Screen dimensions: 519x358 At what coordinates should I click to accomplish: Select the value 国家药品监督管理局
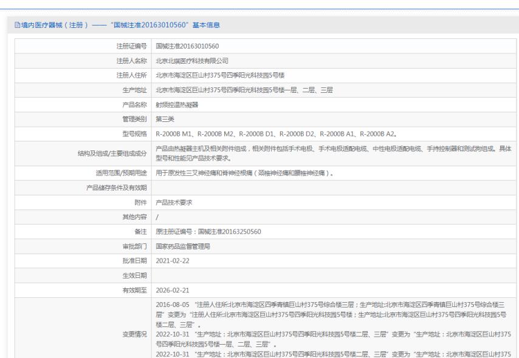pos(183,246)
